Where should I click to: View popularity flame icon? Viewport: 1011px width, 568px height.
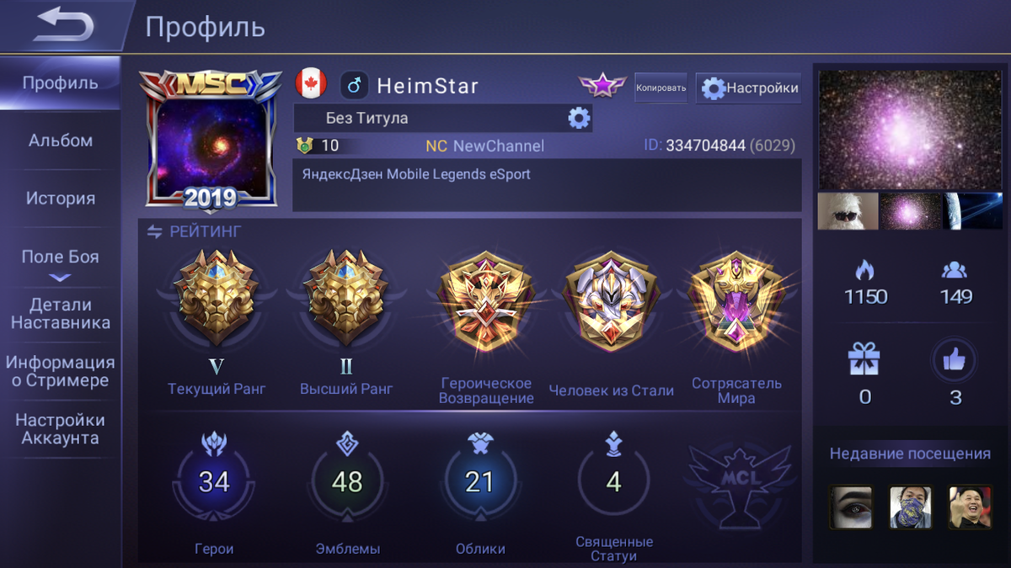click(865, 270)
